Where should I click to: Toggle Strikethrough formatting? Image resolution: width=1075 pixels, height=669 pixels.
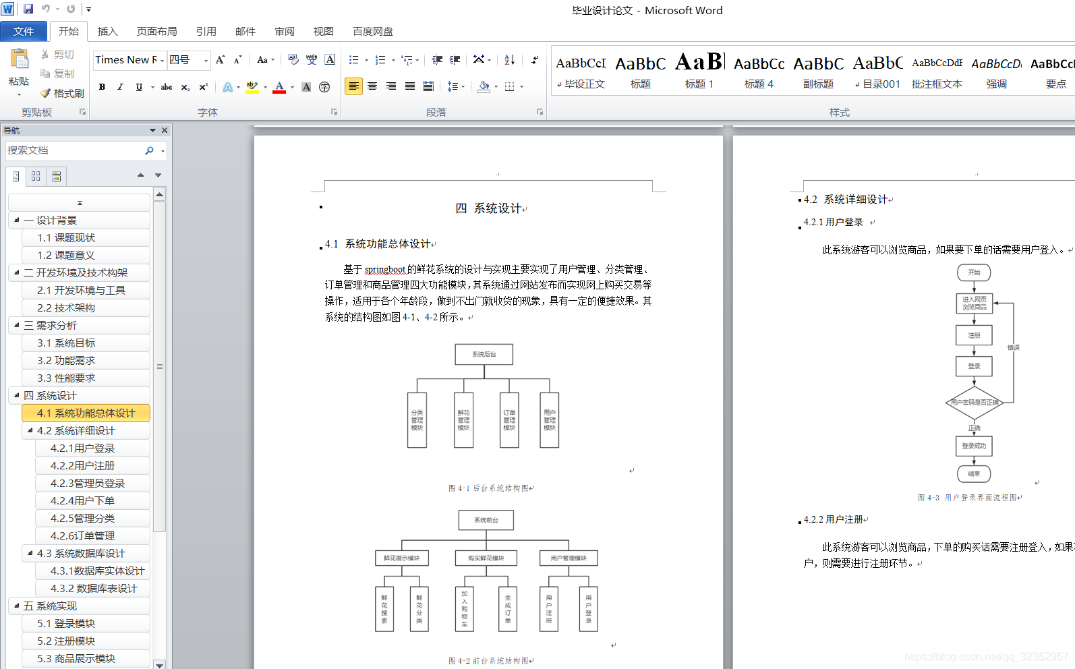tap(167, 87)
